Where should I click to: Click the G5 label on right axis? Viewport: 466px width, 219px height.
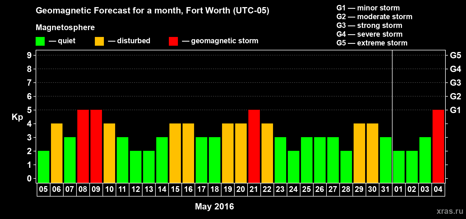456,55
